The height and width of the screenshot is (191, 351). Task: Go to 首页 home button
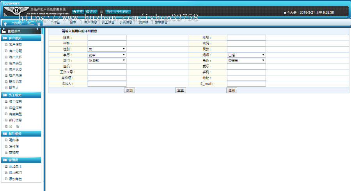tap(78, 12)
